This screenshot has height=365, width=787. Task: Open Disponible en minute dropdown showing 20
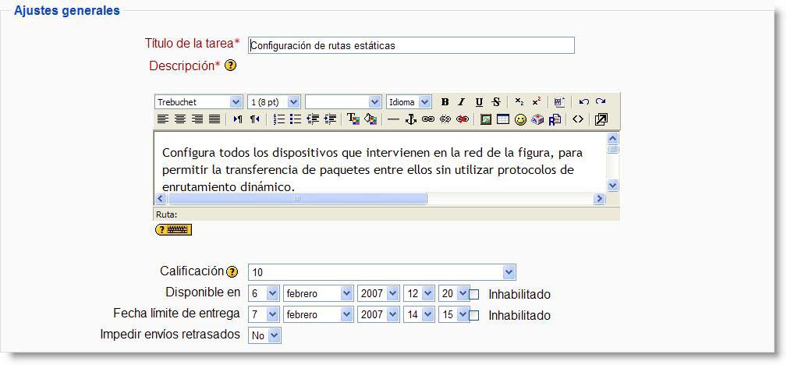(454, 293)
